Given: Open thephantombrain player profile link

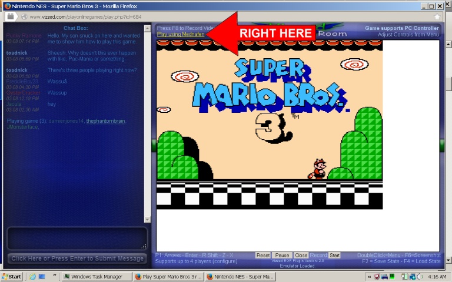Looking at the screenshot, I should [x=105, y=121].
